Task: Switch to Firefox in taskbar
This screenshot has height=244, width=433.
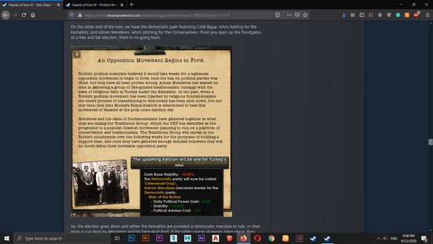Action: [244, 238]
